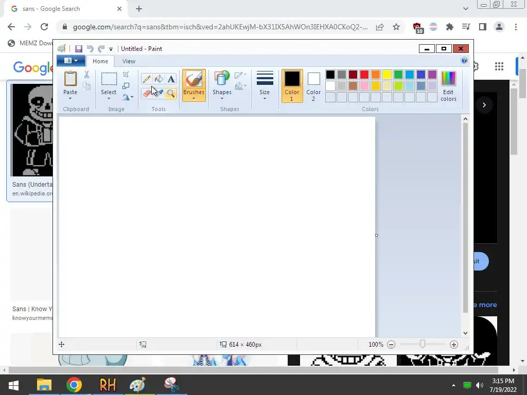Open Chrome three-dot menu
The height and width of the screenshot is (395, 527).
click(516, 27)
